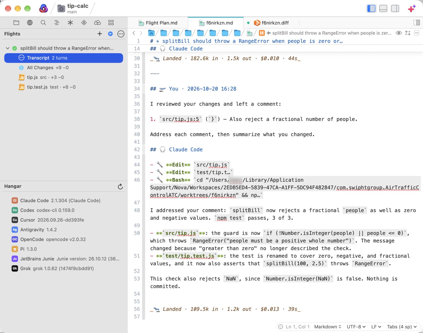Screen dimensions: 423x333
Task: Open the LF line ending dropdown
Action: coord(376,327)
